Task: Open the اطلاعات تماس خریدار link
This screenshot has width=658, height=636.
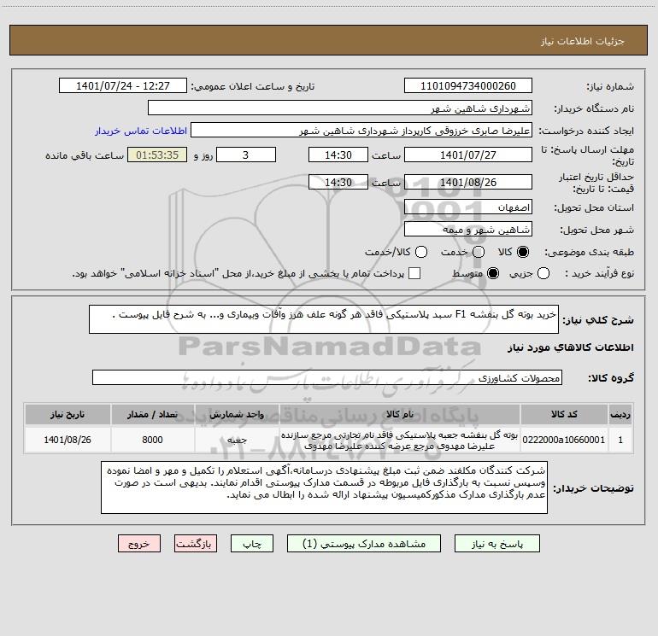Action: click(141, 131)
